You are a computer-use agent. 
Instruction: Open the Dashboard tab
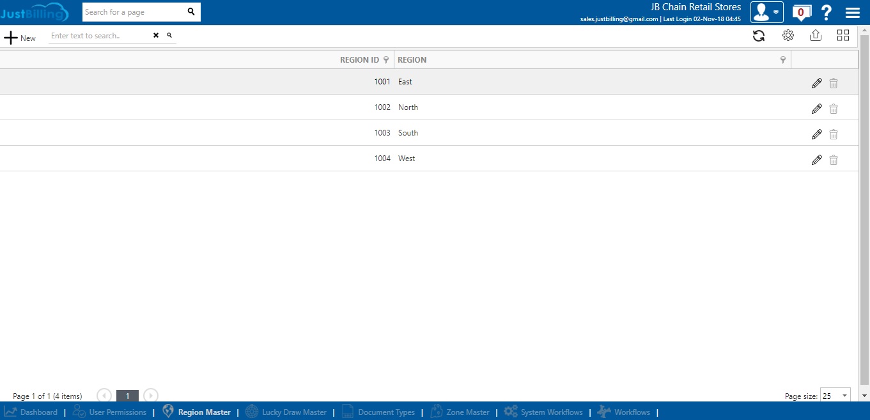coord(31,412)
